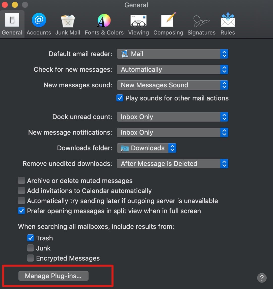Open the Check for new messages dropdown
The height and width of the screenshot is (289, 273).
224,69
